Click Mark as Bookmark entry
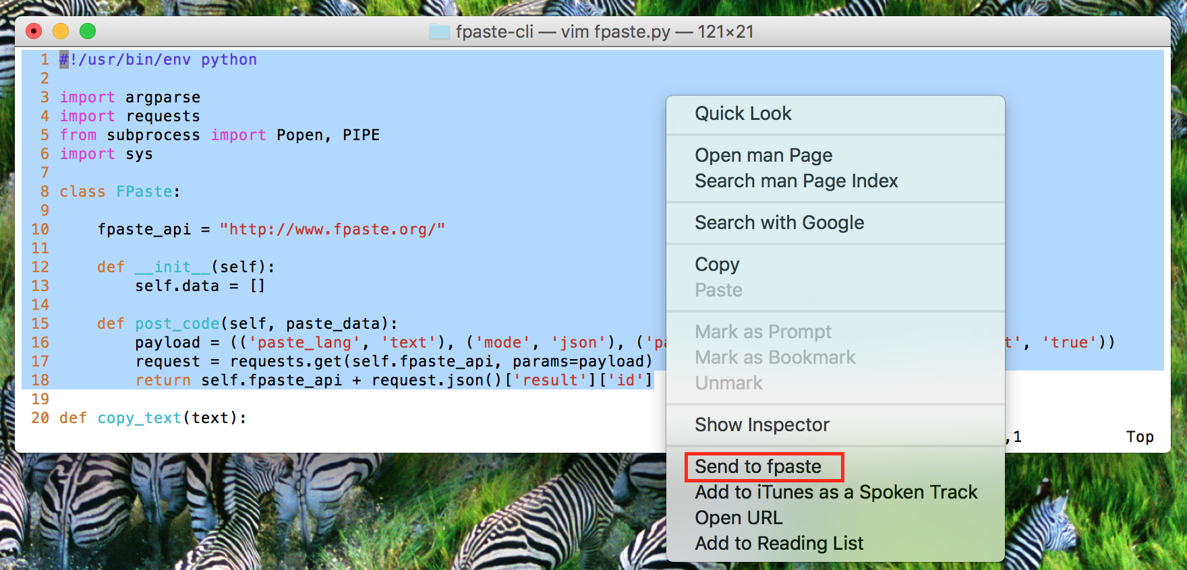This screenshot has width=1187, height=570. click(x=775, y=357)
